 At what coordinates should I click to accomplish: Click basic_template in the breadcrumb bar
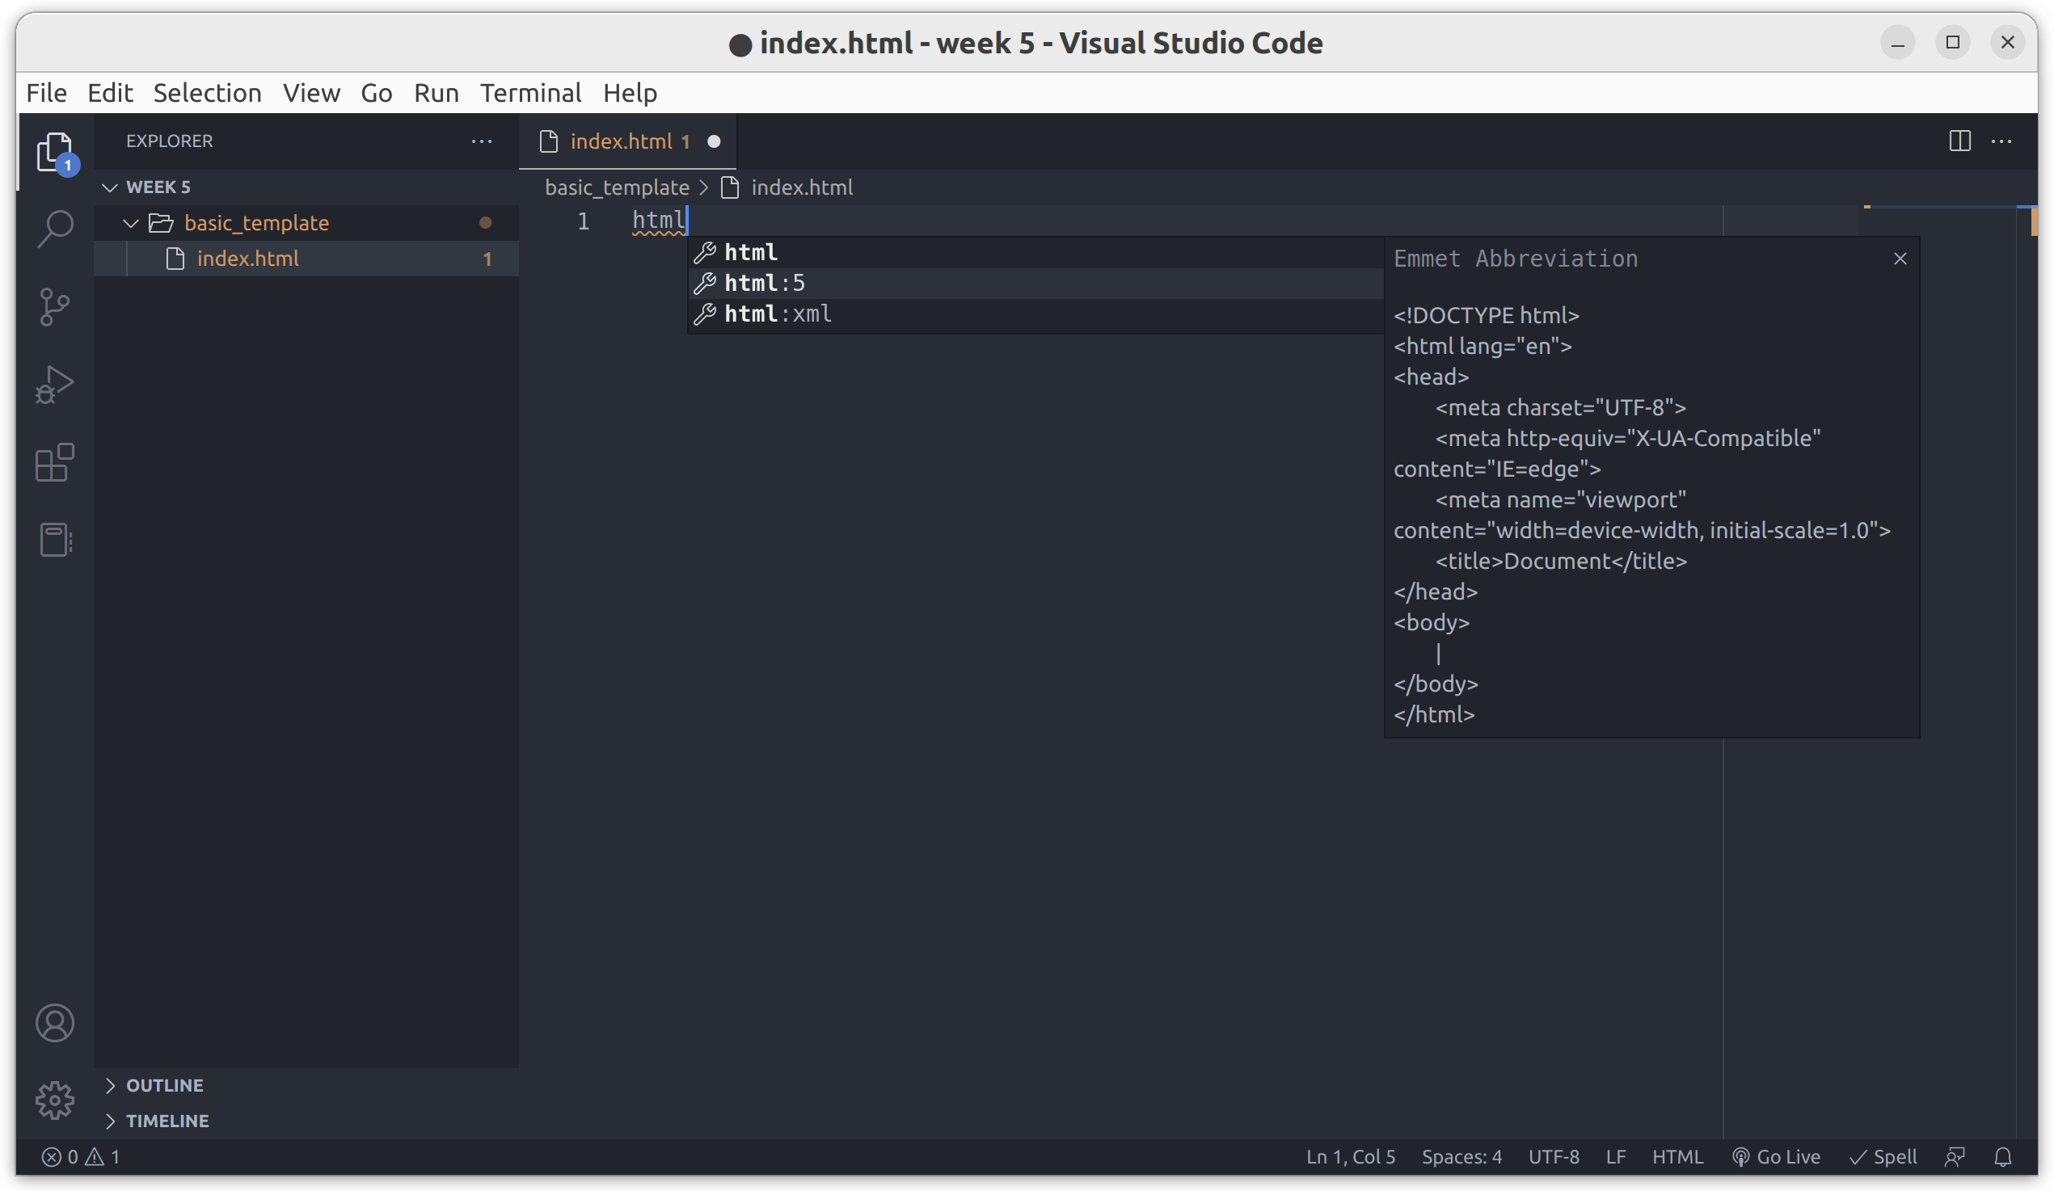[x=617, y=187]
